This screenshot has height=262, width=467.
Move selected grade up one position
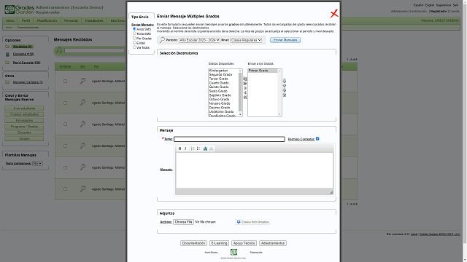(285, 86)
